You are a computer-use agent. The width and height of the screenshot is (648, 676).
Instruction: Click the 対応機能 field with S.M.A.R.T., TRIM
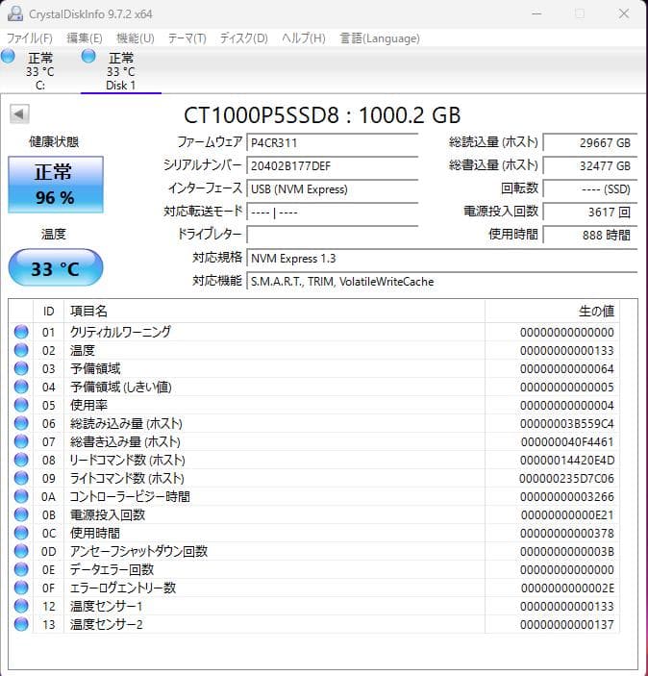coord(442,282)
